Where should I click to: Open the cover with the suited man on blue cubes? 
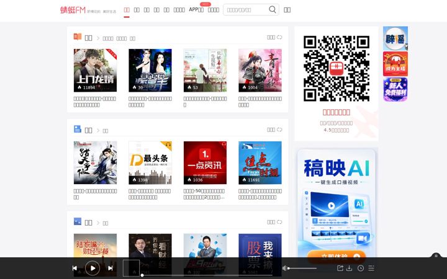(205, 246)
